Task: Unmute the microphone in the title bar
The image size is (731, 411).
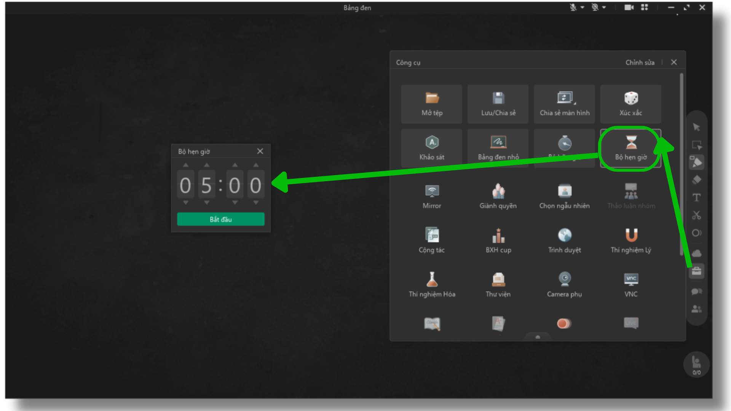Action: [x=573, y=7]
